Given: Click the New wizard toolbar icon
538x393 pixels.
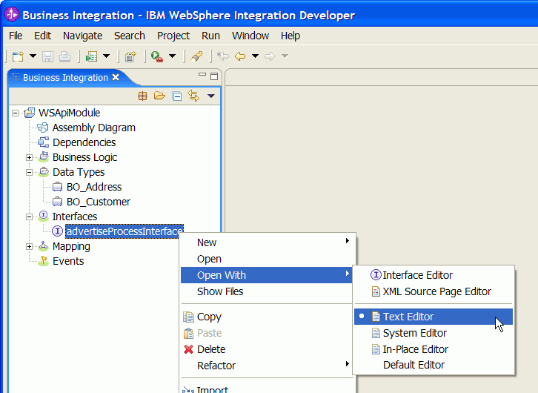Looking at the screenshot, I should point(18,56).
